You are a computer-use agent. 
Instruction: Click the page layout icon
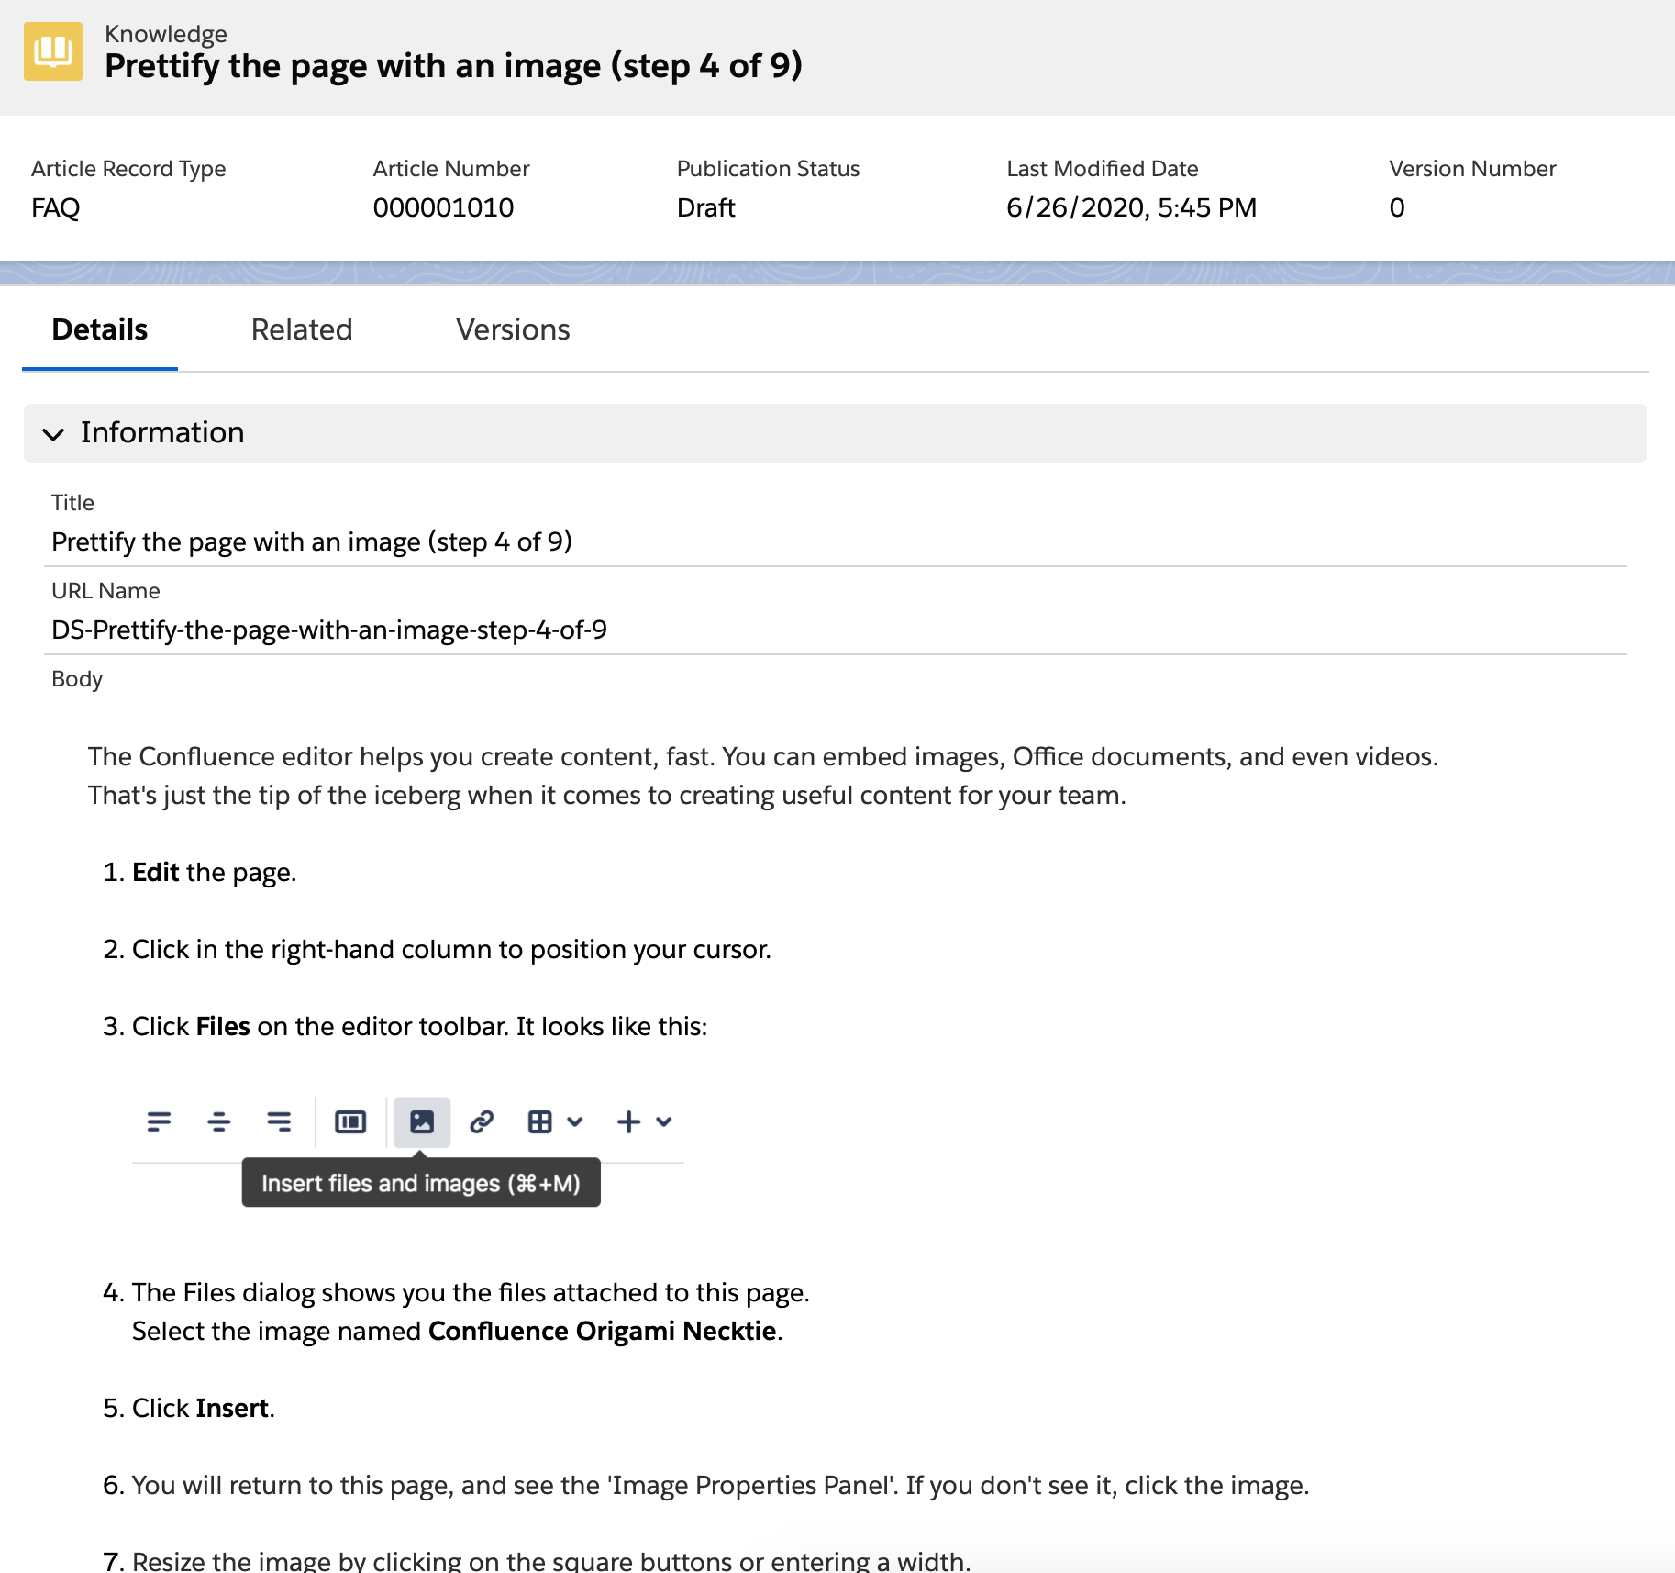[350, 1121]
